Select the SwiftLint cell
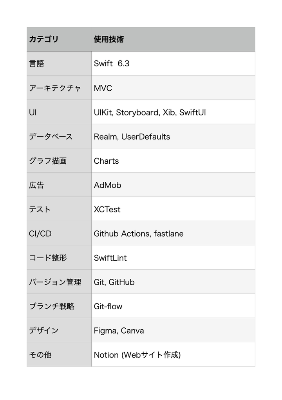The width and height of the screenshot is (282, 400). point(110,258)
